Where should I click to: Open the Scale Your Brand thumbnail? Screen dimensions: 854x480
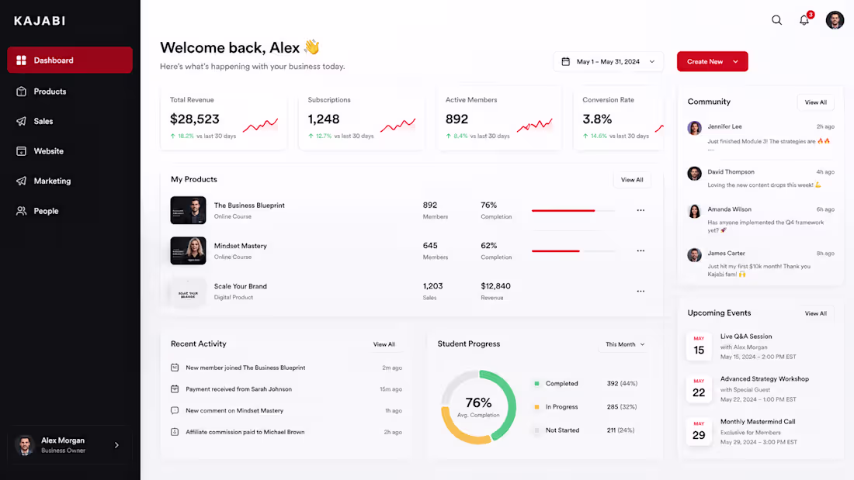(x=188, y=291)
